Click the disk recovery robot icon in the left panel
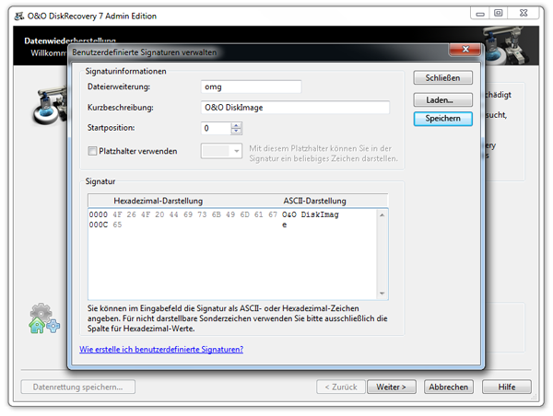Image resolution: width=553 pixels, height=416 pixels. pos(50,106)
